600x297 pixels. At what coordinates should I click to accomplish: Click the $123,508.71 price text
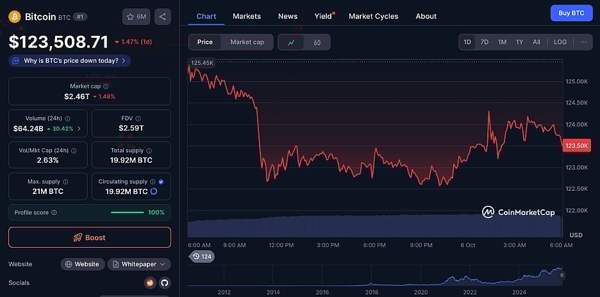[58, 42]
